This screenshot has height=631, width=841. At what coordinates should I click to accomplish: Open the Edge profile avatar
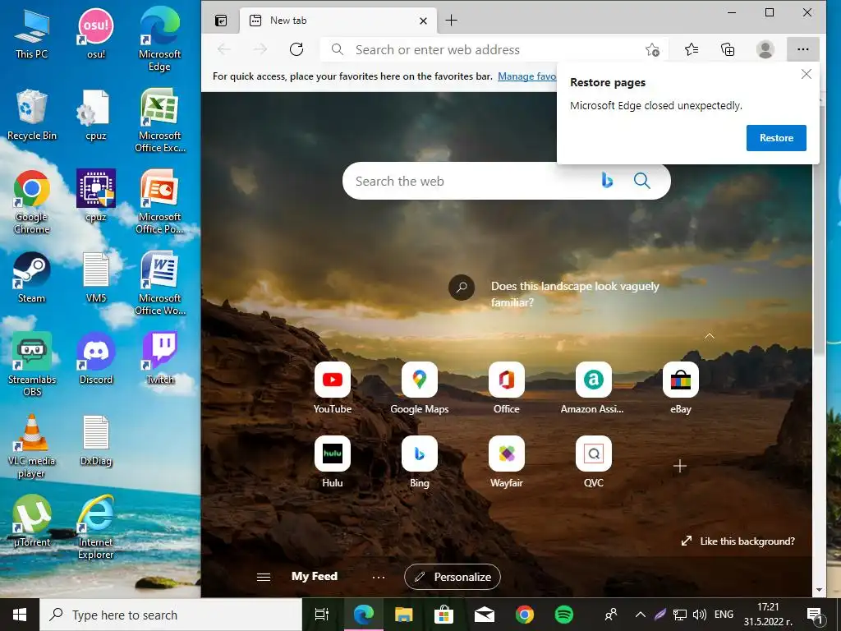[x=765, y=49]
